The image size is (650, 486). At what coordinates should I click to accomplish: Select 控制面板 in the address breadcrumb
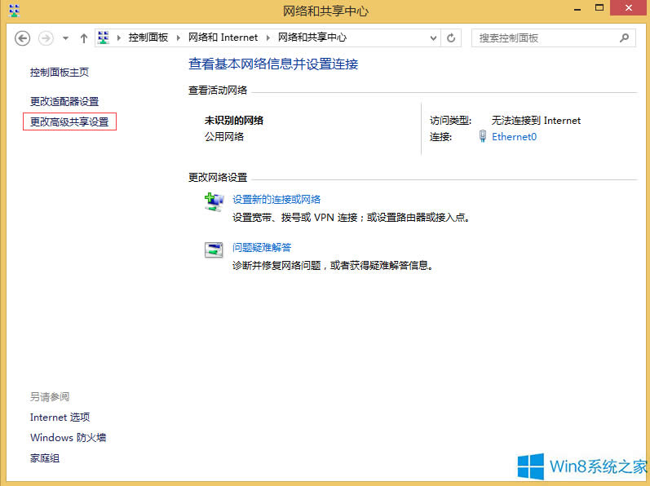coord(148,38)
